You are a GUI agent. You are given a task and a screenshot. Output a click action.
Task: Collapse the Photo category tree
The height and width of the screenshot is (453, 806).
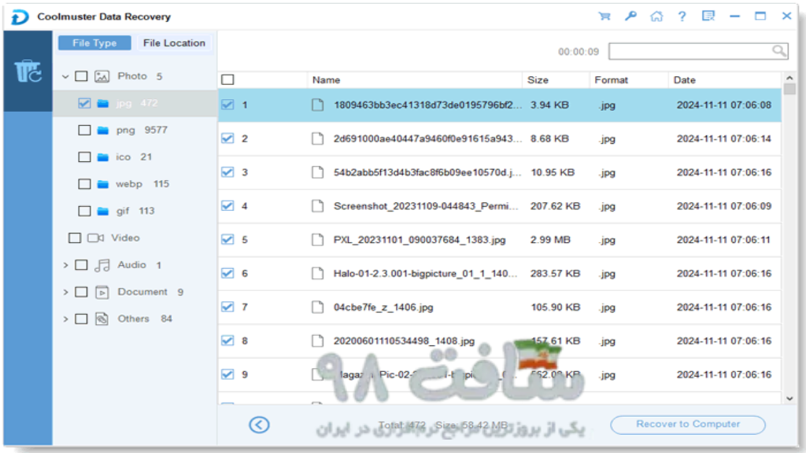point(65,76)
